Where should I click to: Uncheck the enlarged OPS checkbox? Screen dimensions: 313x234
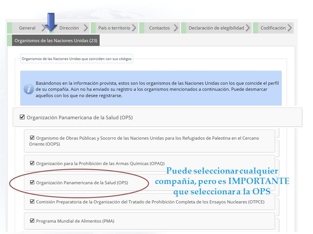coord(22,117)
